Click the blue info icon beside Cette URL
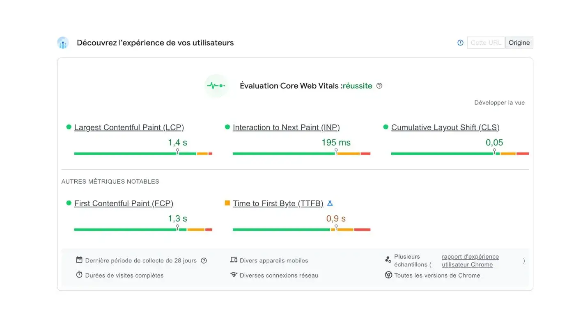Viewport: 583px width, 328px height. (x=460, y=43)
